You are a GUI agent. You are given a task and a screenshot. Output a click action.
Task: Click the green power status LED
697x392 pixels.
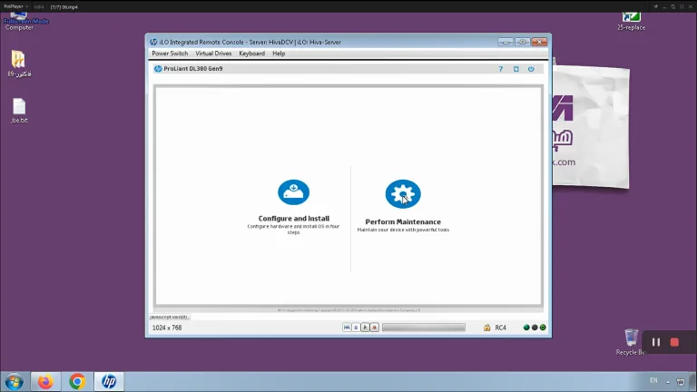pos(543,328)
